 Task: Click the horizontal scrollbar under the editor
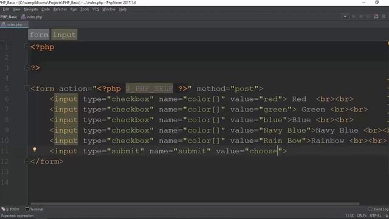194,204
